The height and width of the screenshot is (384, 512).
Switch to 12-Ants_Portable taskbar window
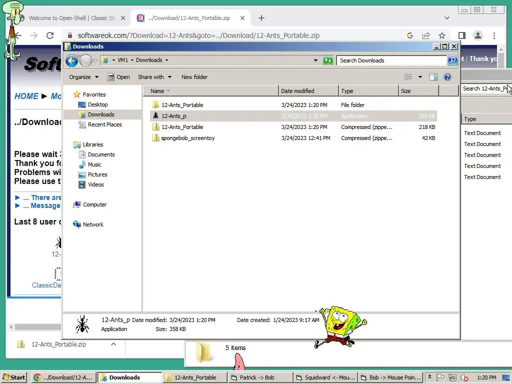coord(194,377)
